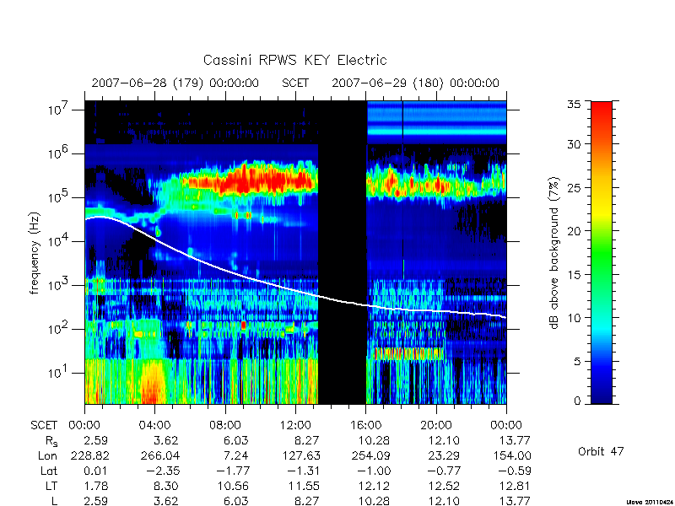Click the "Orbit 47" label
This screenshot has height=506, width=675.
tap(601, 452)
